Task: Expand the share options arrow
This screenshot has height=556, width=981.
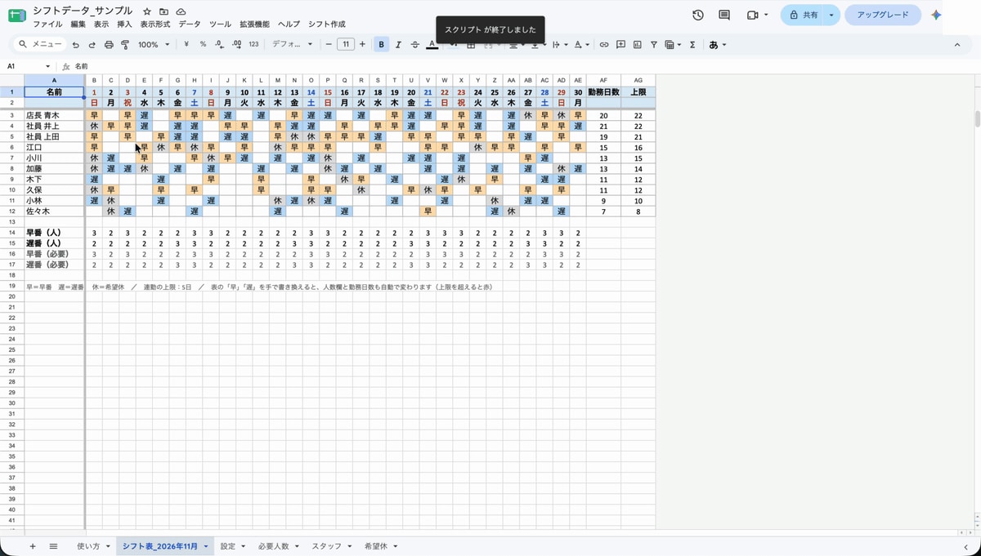Action: 831,16
